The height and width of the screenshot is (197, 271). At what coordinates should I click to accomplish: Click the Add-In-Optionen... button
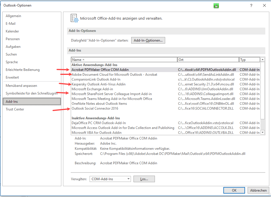click(x=148, y=40)
